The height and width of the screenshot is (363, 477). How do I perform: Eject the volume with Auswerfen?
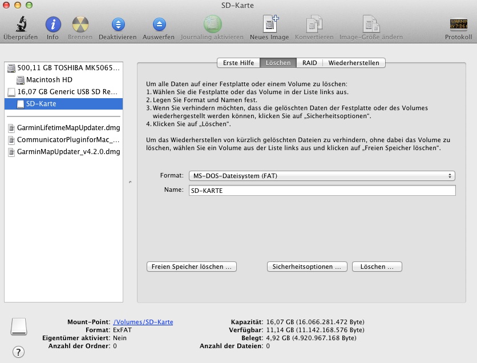pyautogui.click(x=159, y=25)
